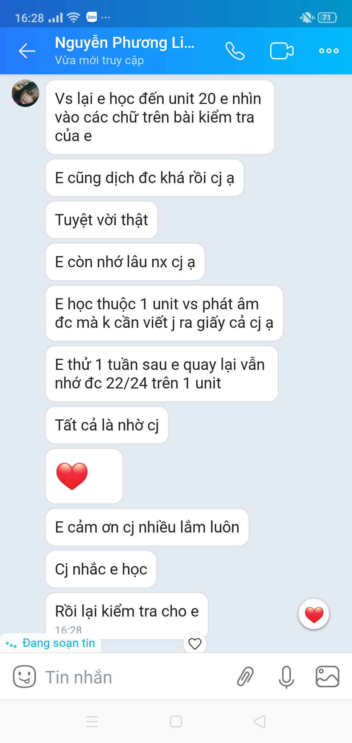Tap the 'Cj nhắc e học' message
This screenshot has height=743, width=352.
pos(101,569)
